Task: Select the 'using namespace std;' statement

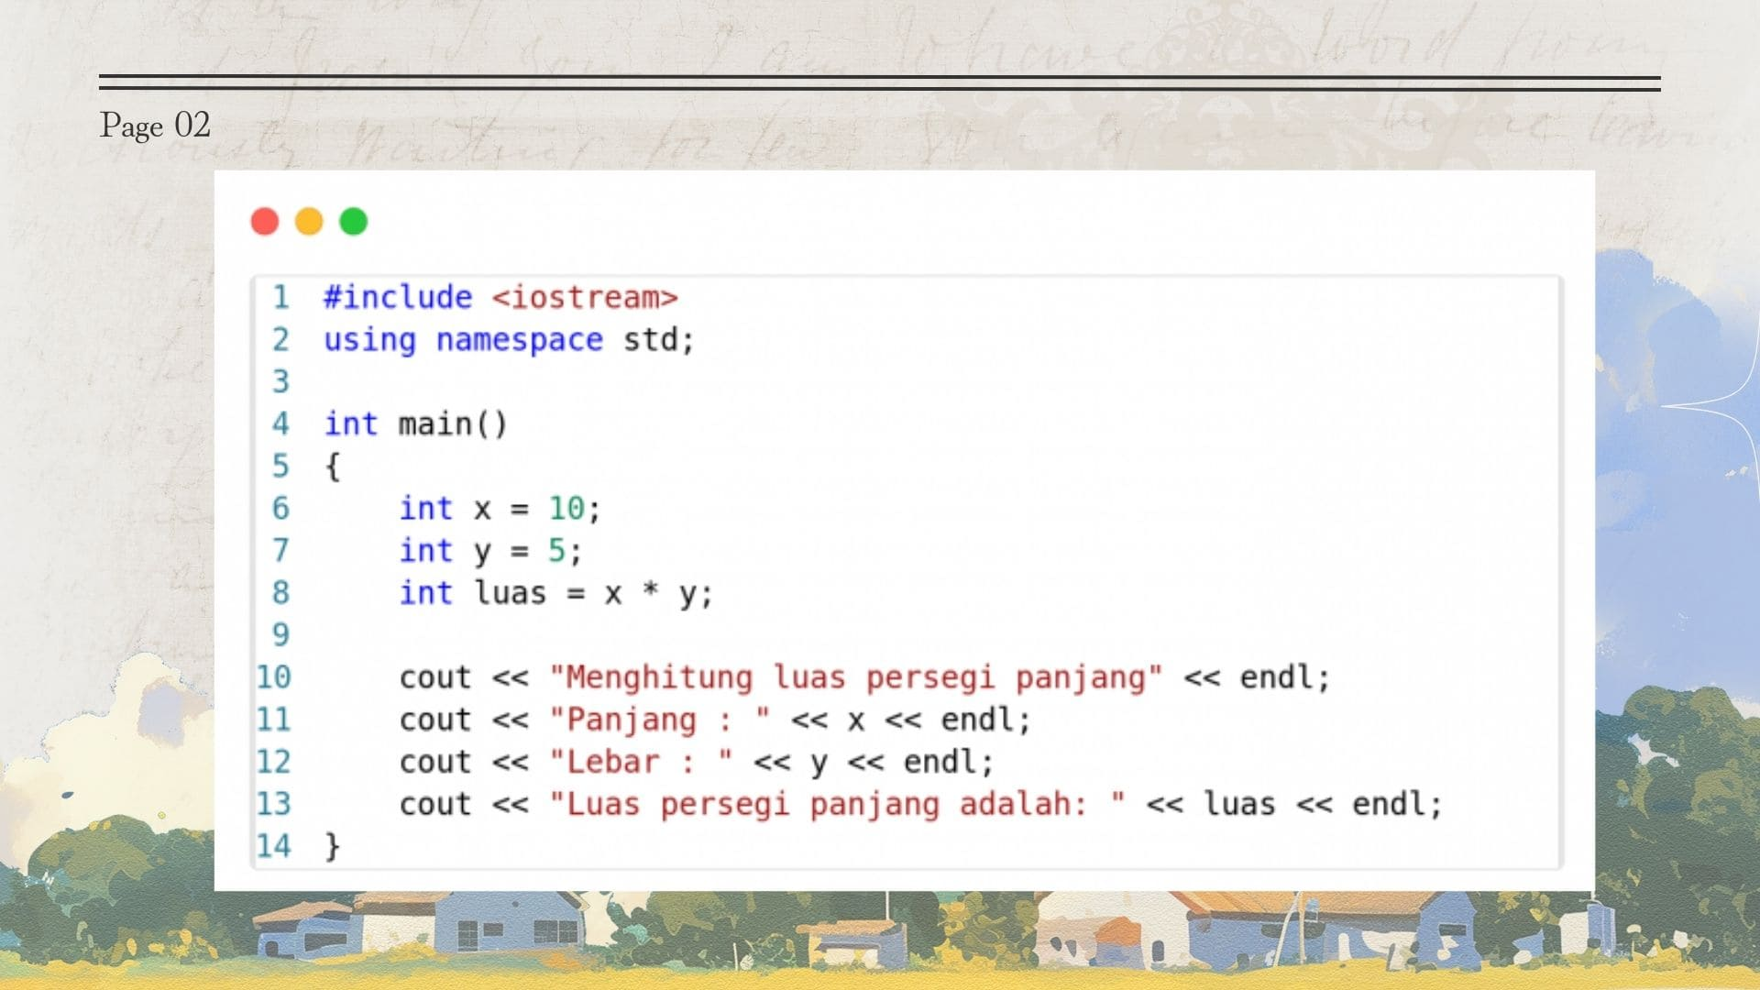Action: tap(509, 339)
